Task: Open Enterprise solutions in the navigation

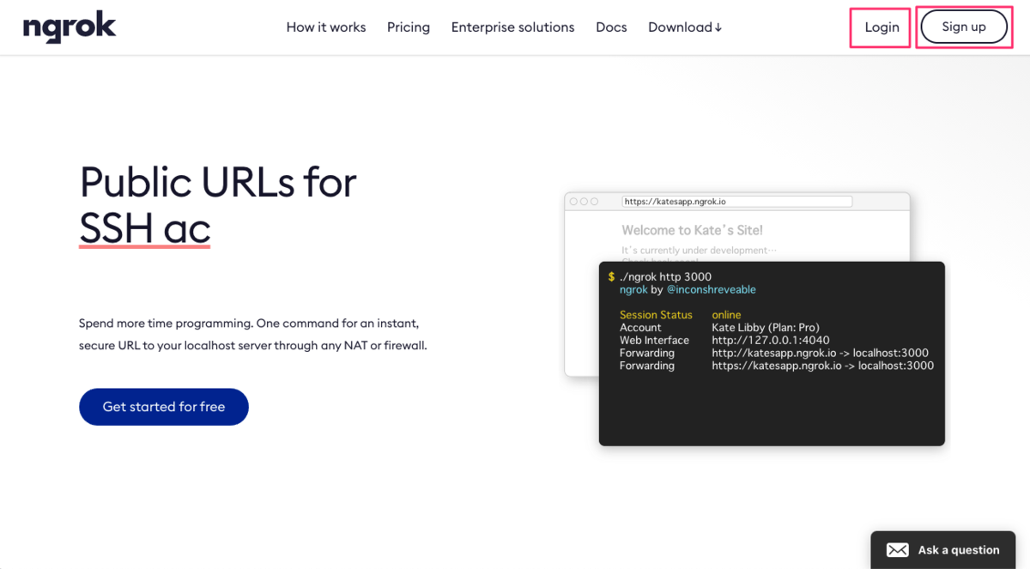Action: click(x=513, y=27)
